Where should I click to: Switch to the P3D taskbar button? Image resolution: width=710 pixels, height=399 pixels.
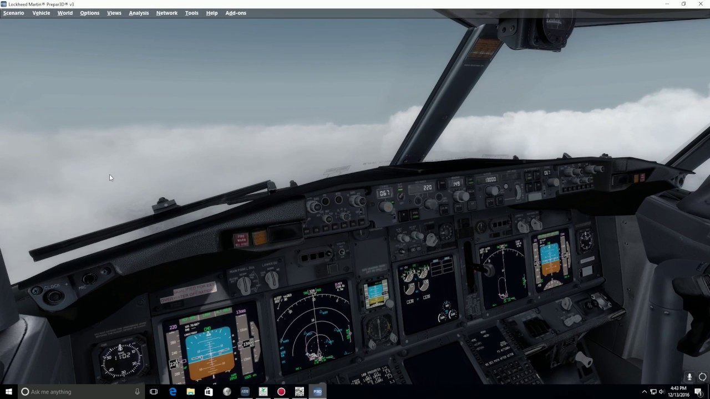coord(317,392)
